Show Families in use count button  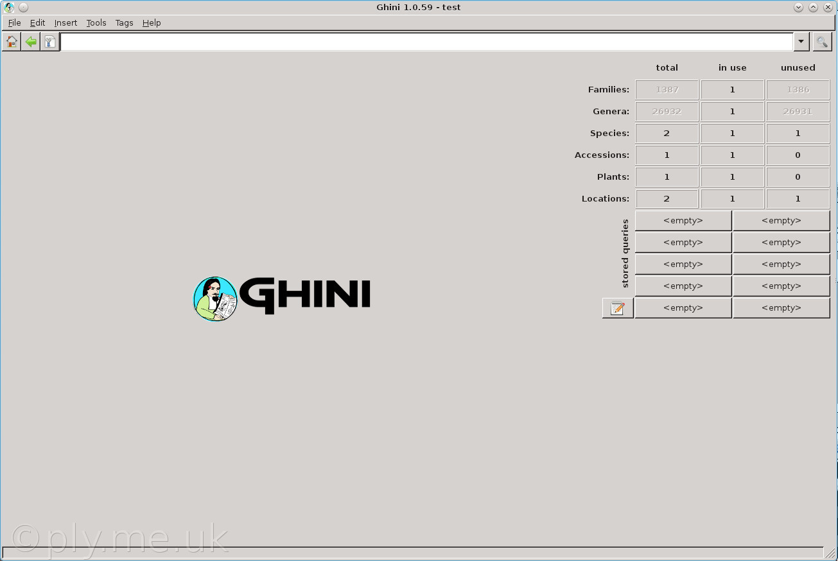coord(732,90)
